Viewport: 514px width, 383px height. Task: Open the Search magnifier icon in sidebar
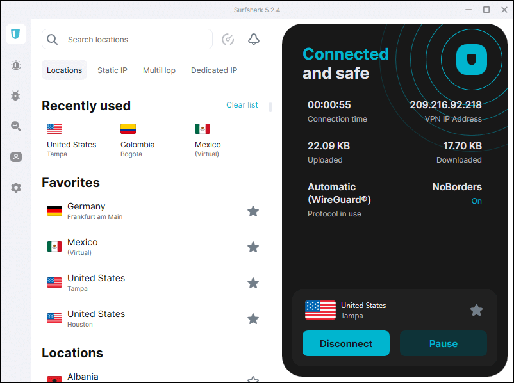click(x=16, y=126)
